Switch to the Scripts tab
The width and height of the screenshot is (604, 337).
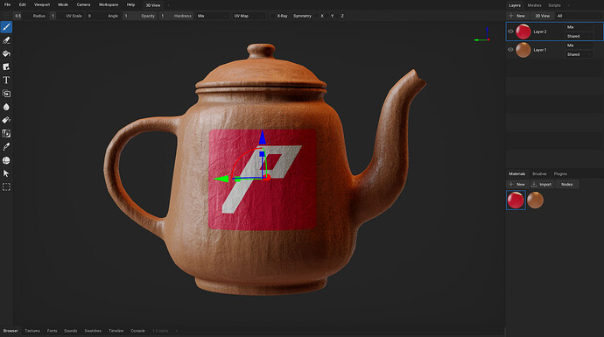tap(554, 5)
